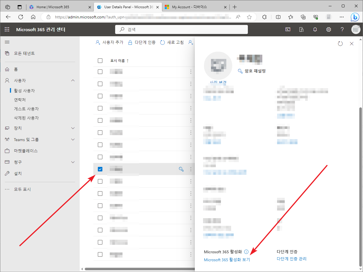Toggle the split screen icon in Edge toolbar
Screen dimensions: 363x272
278,17
